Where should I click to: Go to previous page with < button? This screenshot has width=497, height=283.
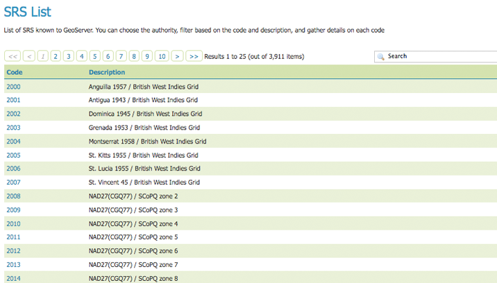pos(29,56)
